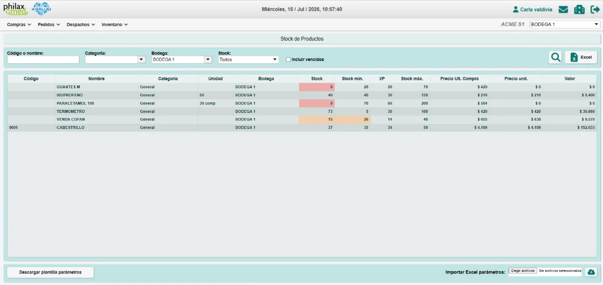Select the PARACETAMOL 100 product name
This screenshot has height=285, width=603.
[75, 103]
